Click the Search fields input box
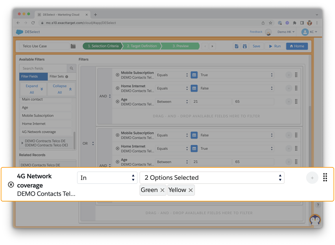 (x=43, y=68)
